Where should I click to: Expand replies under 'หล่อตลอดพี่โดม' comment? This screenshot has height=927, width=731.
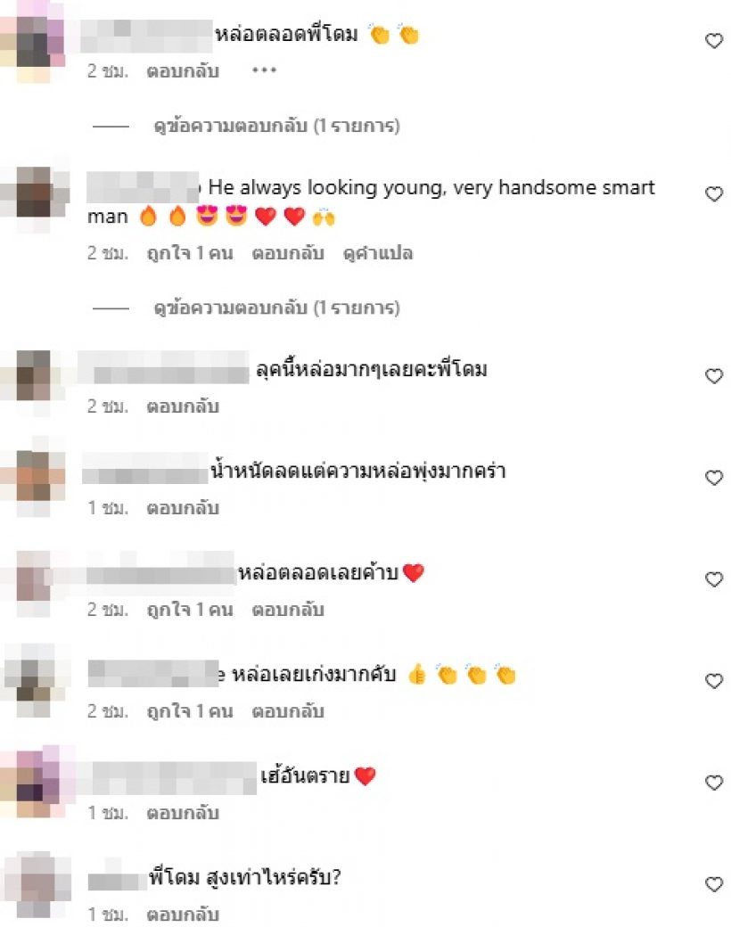[x=276, y=126]
